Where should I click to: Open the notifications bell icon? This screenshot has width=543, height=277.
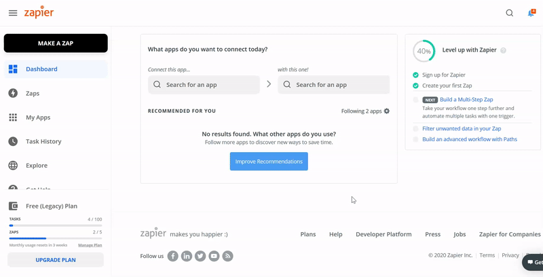coord(531,13)
